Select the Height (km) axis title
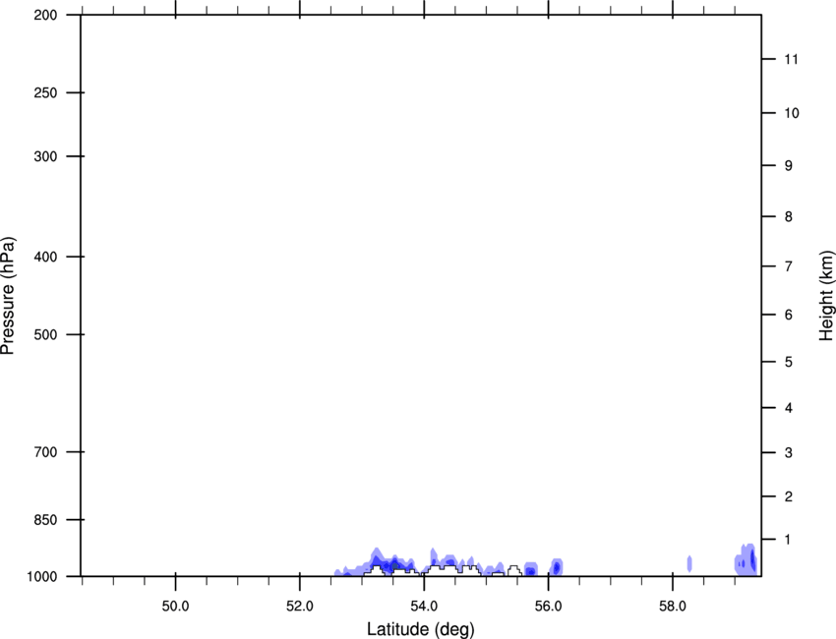836x639 pixels. click(826, 296)
